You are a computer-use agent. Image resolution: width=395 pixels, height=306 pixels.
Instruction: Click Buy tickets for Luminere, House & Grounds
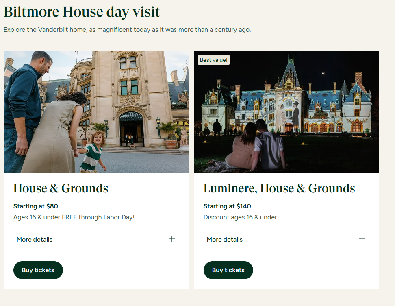point(228,270)
